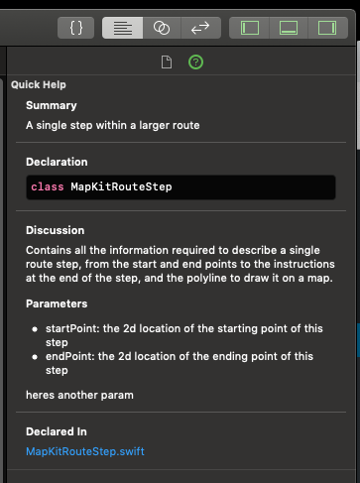The width and height of the screenshot is (360, 483).
Task: Open the MapKitRouteStep.swift link
Action: pos(85,451)
